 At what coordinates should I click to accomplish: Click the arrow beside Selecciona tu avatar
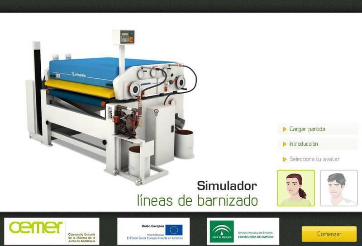pyautogui.click(x=285, y=159)
